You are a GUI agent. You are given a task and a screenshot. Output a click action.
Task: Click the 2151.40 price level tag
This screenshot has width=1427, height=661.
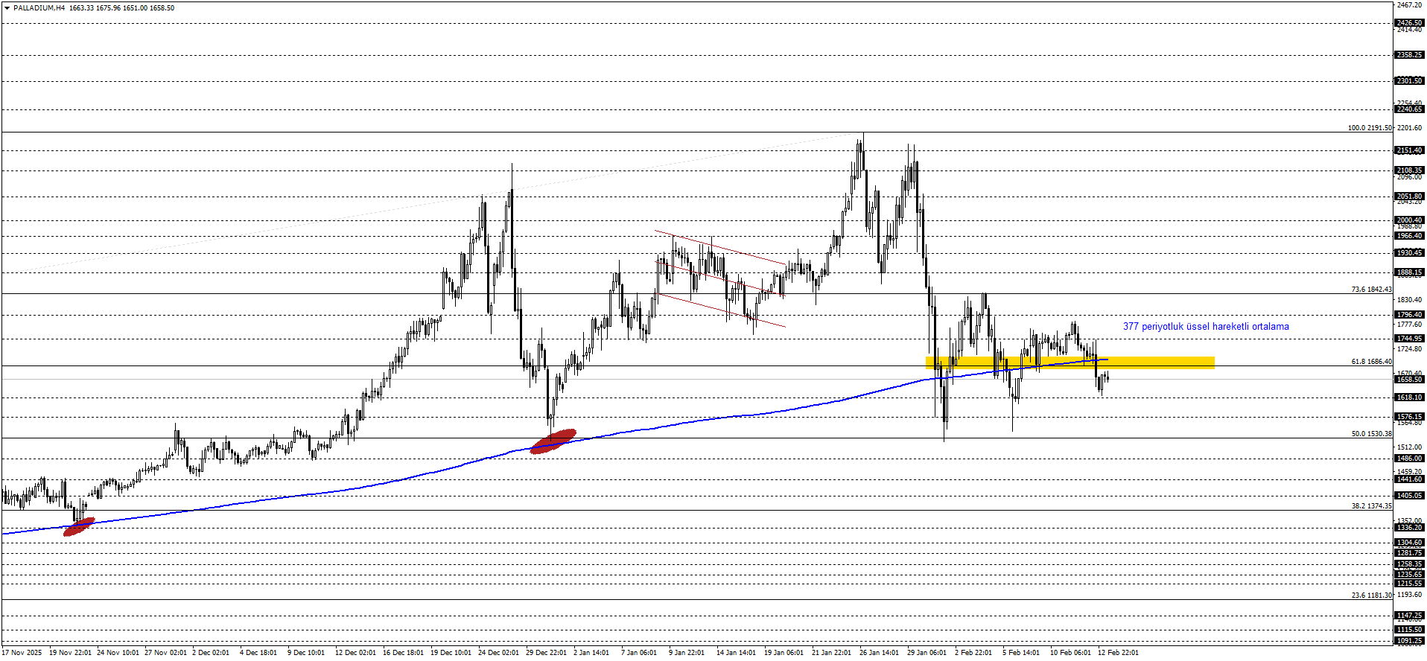tap(1409, 150)
